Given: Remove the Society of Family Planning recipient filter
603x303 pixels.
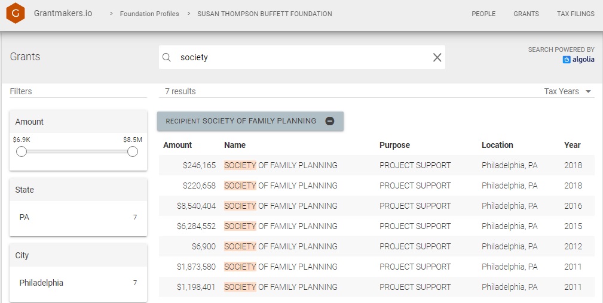Looking at the screenshot, I should tap(329, 121).
